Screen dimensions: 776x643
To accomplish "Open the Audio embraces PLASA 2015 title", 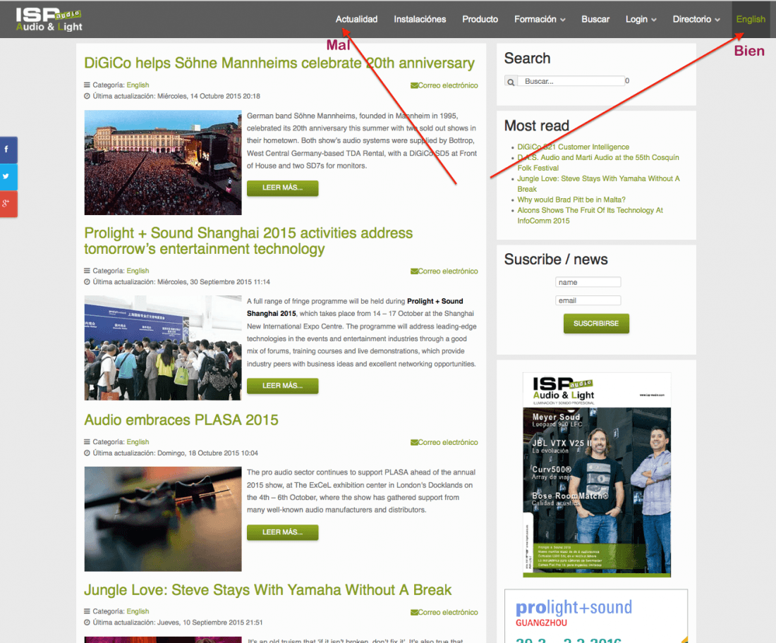I will point(181,420).
